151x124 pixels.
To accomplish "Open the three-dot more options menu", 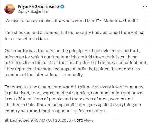I will tap(145, 6).
